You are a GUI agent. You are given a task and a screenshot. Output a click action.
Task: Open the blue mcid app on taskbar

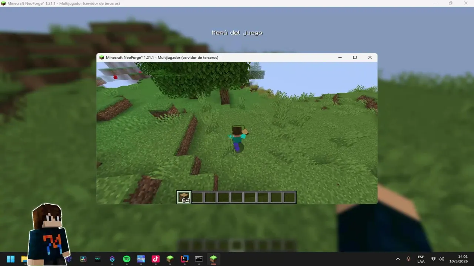(x=141, y=259)
